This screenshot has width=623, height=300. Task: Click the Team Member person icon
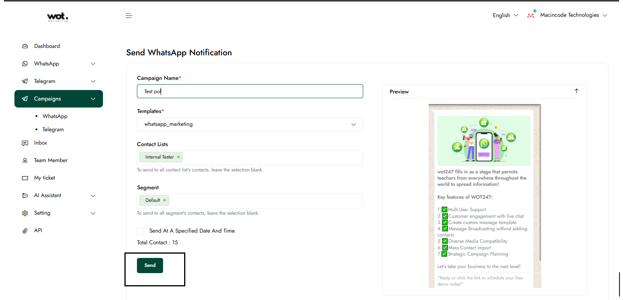(x=25, y=161)
